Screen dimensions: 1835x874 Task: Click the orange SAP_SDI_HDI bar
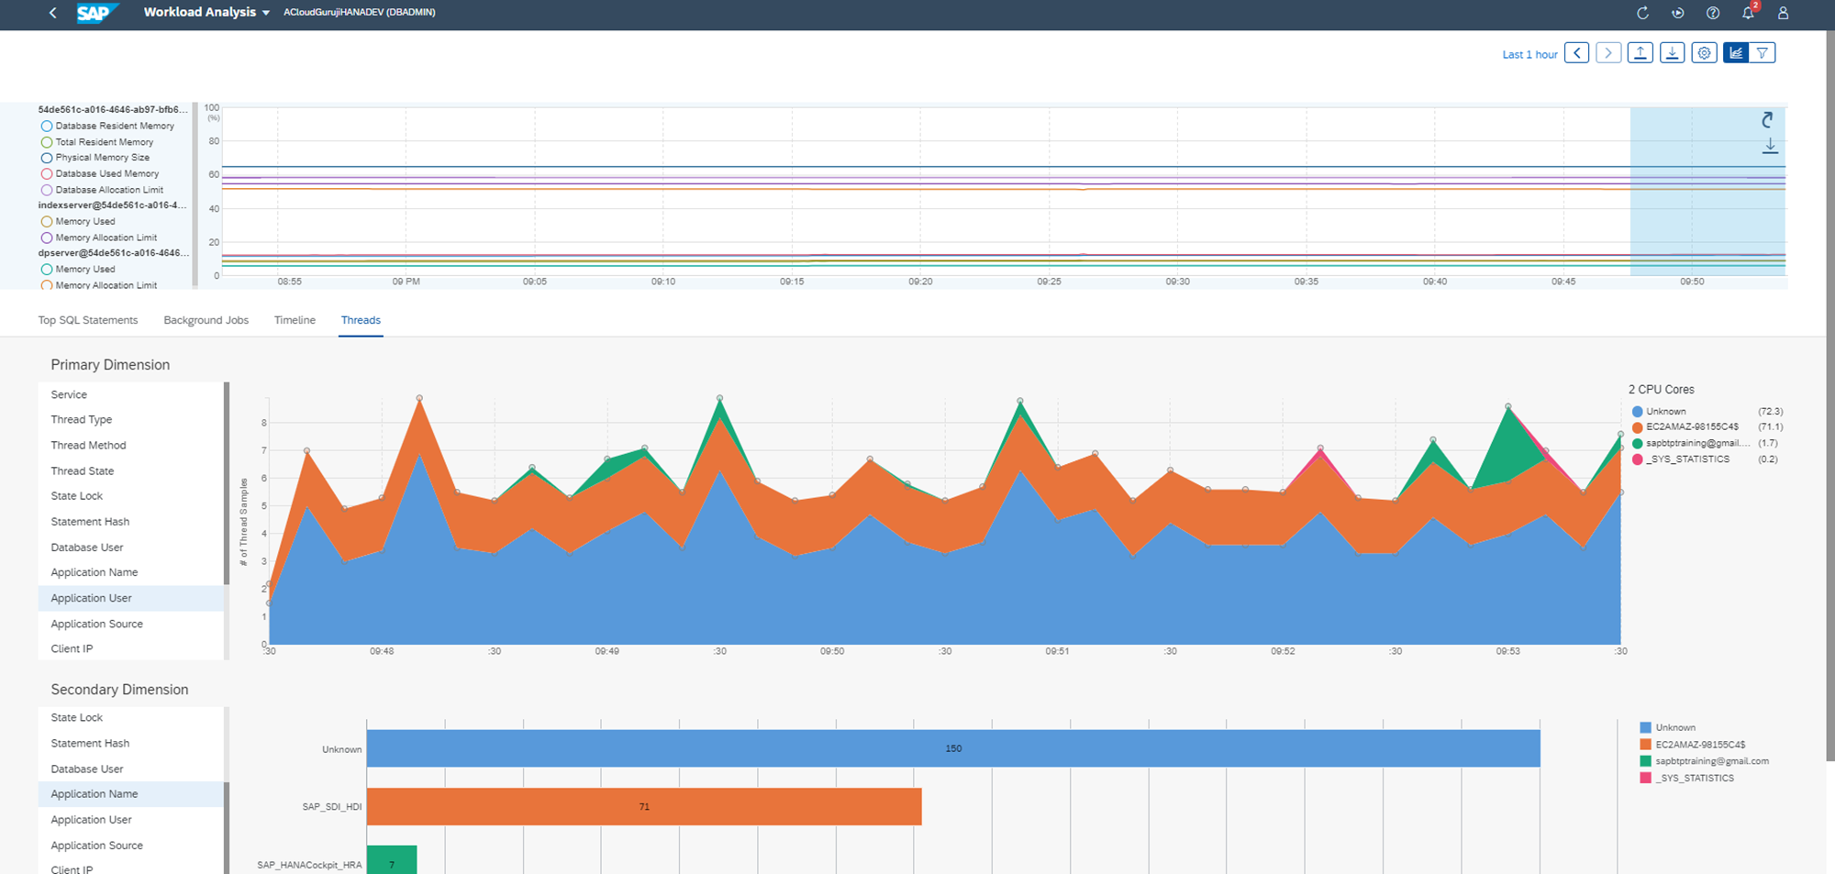click(643, 807)
